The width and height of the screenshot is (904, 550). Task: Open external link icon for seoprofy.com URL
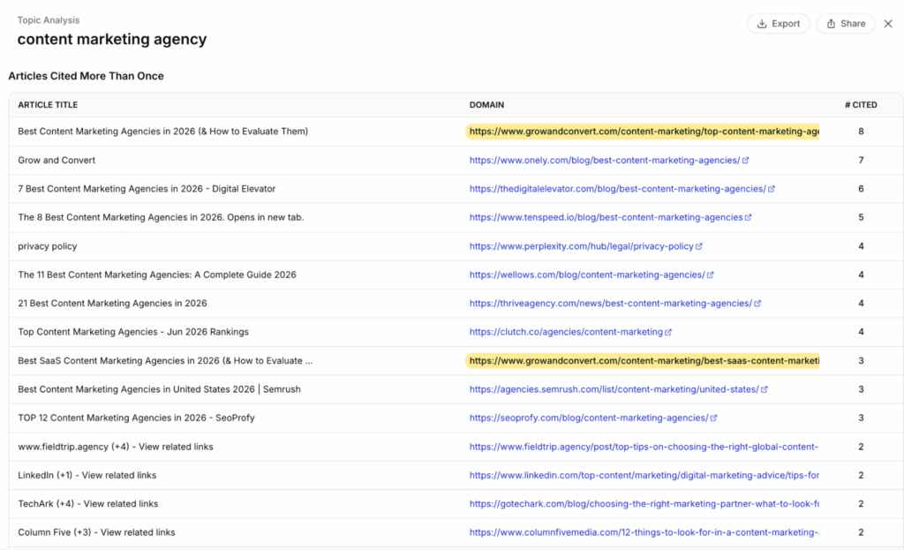tap(713, 418)
